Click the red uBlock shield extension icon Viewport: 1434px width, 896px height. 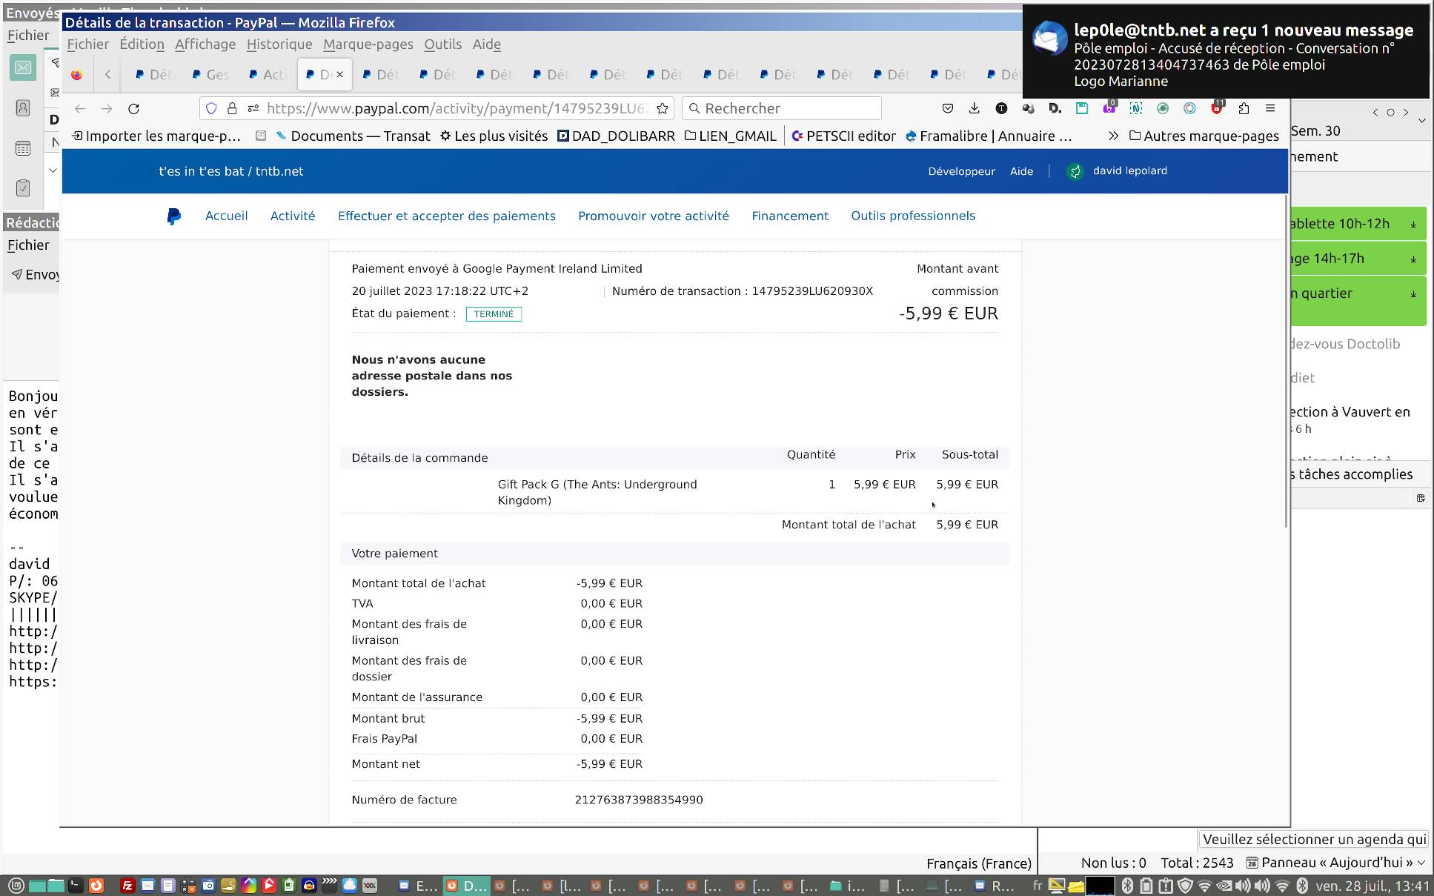[1216, 108]
